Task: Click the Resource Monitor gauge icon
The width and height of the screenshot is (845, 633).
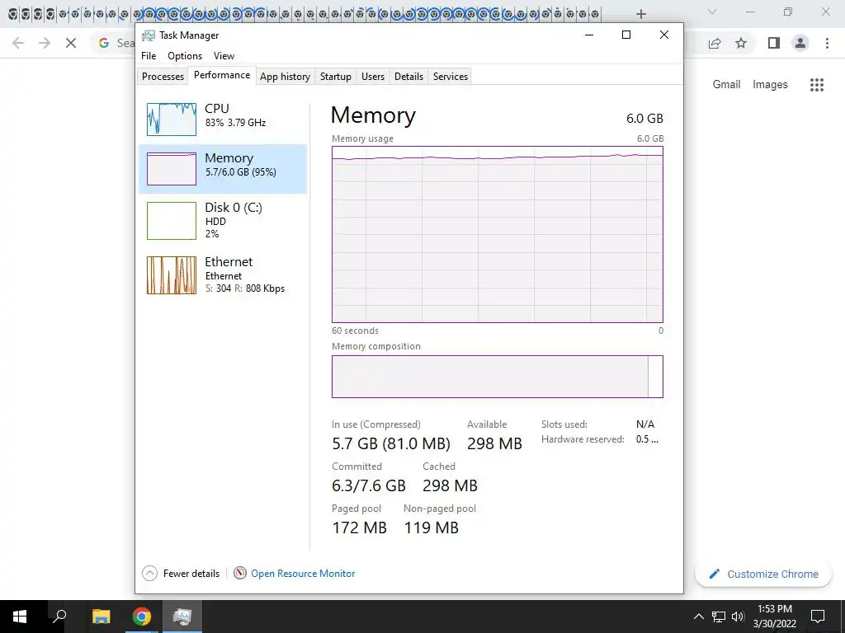Action: 240,574
